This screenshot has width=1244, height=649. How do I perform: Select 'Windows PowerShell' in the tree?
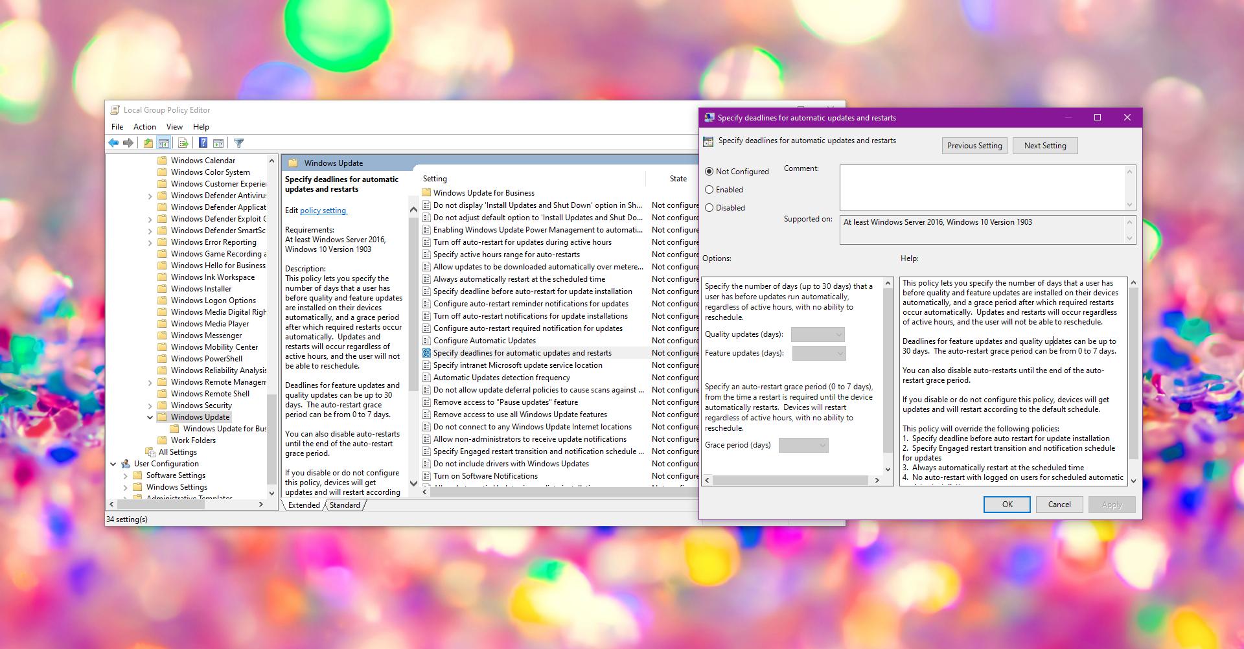click(207, 359)
